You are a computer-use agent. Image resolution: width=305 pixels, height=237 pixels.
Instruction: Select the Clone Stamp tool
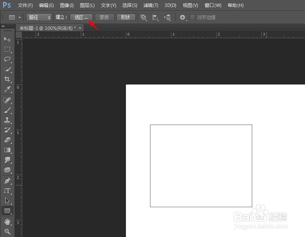pos(7,120)
